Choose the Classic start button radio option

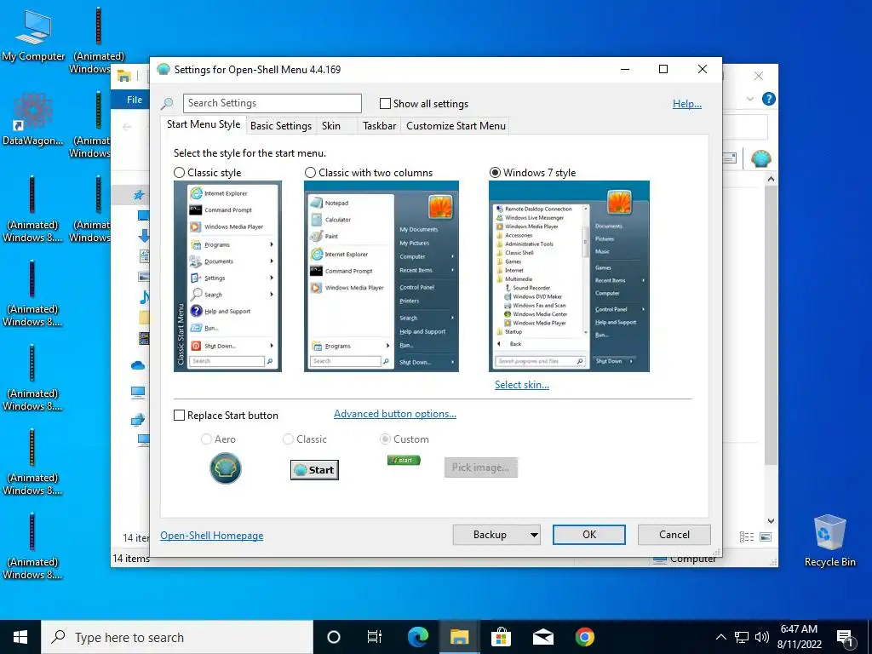point(288,439)
